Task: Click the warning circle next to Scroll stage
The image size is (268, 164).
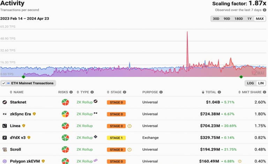Action: coord(129,150)
